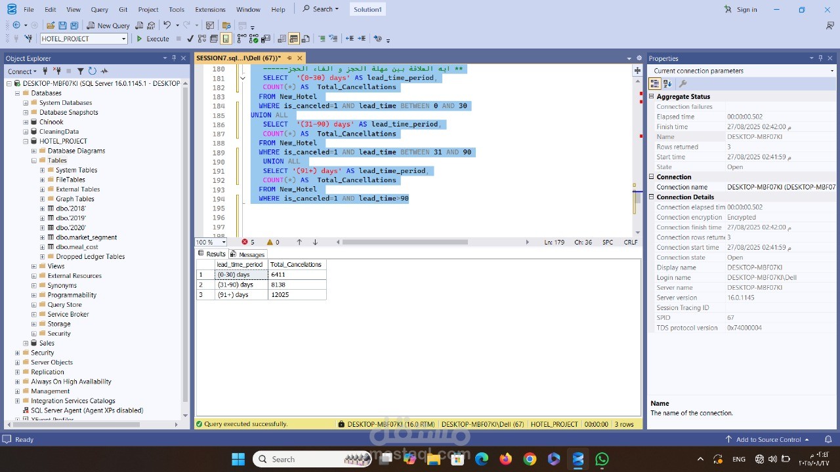Expand the Chinook database node
The height and width of the screenshot is (472, 840).
pos(26,122)
